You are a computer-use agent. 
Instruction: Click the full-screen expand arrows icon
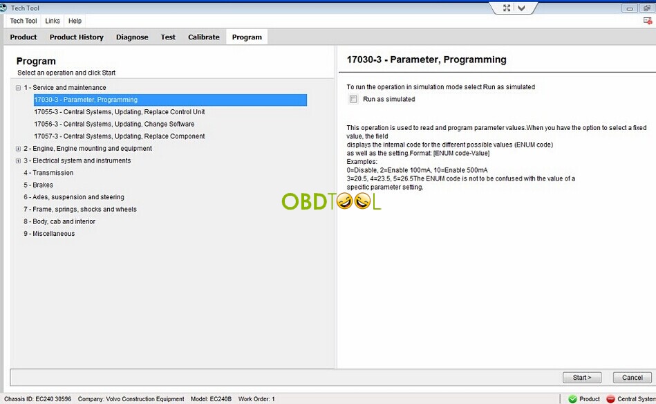pyautogui.click(x=507, y=8)
